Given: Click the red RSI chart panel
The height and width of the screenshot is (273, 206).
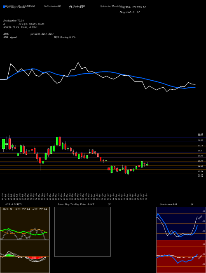Looking at the screenshot, I should 181,256.
